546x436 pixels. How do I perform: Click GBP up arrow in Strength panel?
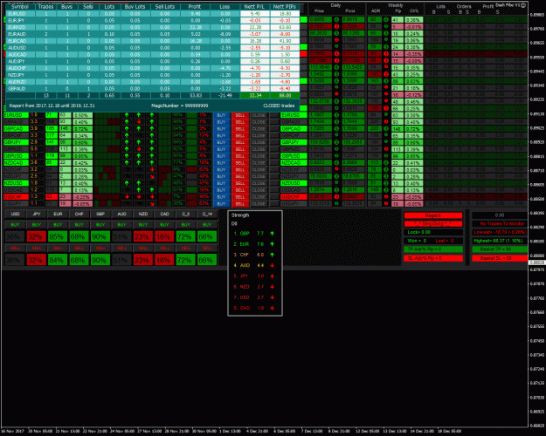272,234
